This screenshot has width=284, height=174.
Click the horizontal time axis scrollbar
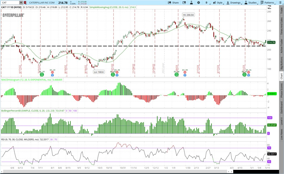coord(115,171)
